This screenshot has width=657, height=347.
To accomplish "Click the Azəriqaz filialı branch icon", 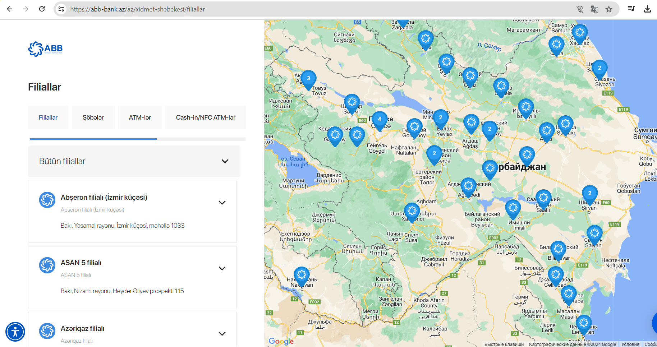I will point(47,331).
